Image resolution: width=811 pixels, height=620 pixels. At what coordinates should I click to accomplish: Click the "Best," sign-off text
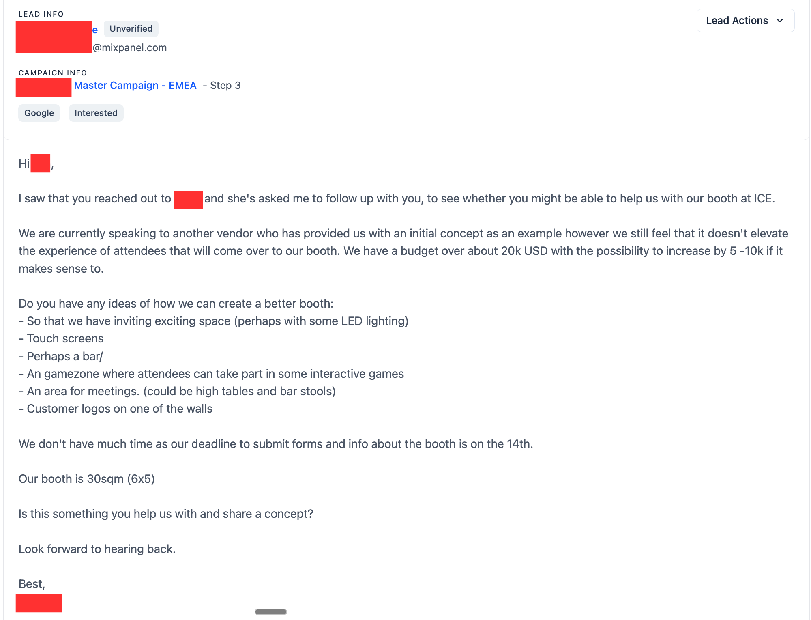pos(32,584)
